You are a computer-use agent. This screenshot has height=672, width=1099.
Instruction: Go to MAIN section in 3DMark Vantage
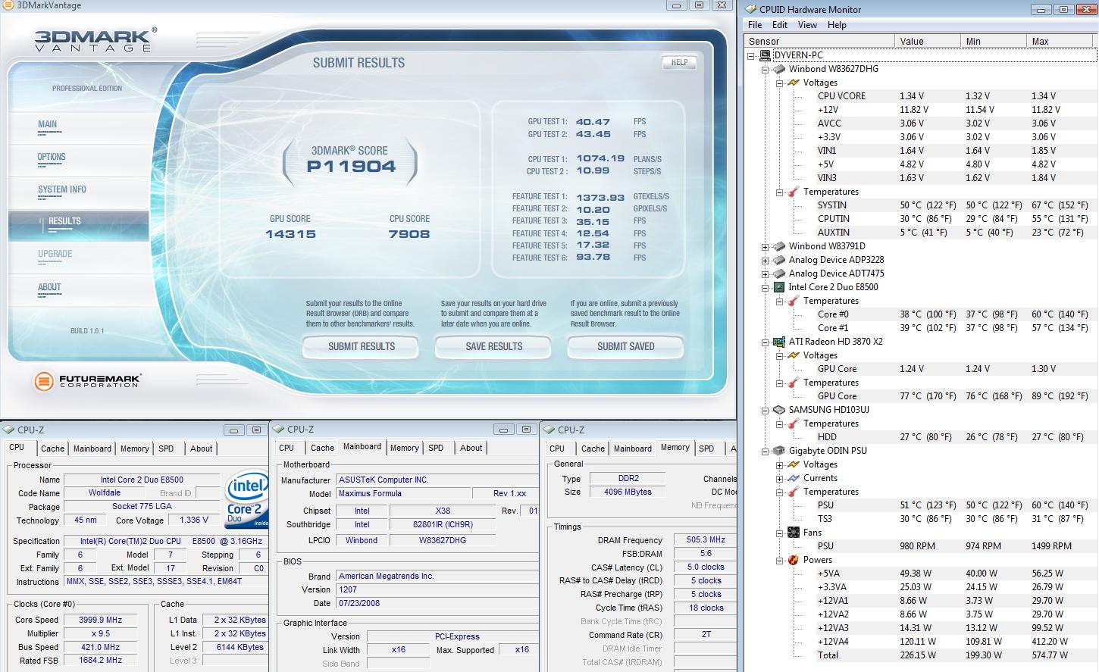[x=48, y=124]
